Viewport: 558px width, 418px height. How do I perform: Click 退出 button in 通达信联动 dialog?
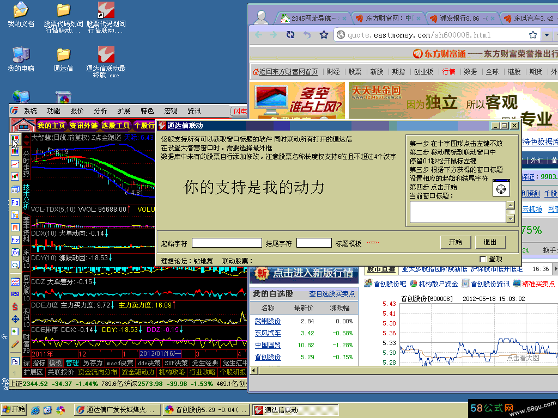490,242
